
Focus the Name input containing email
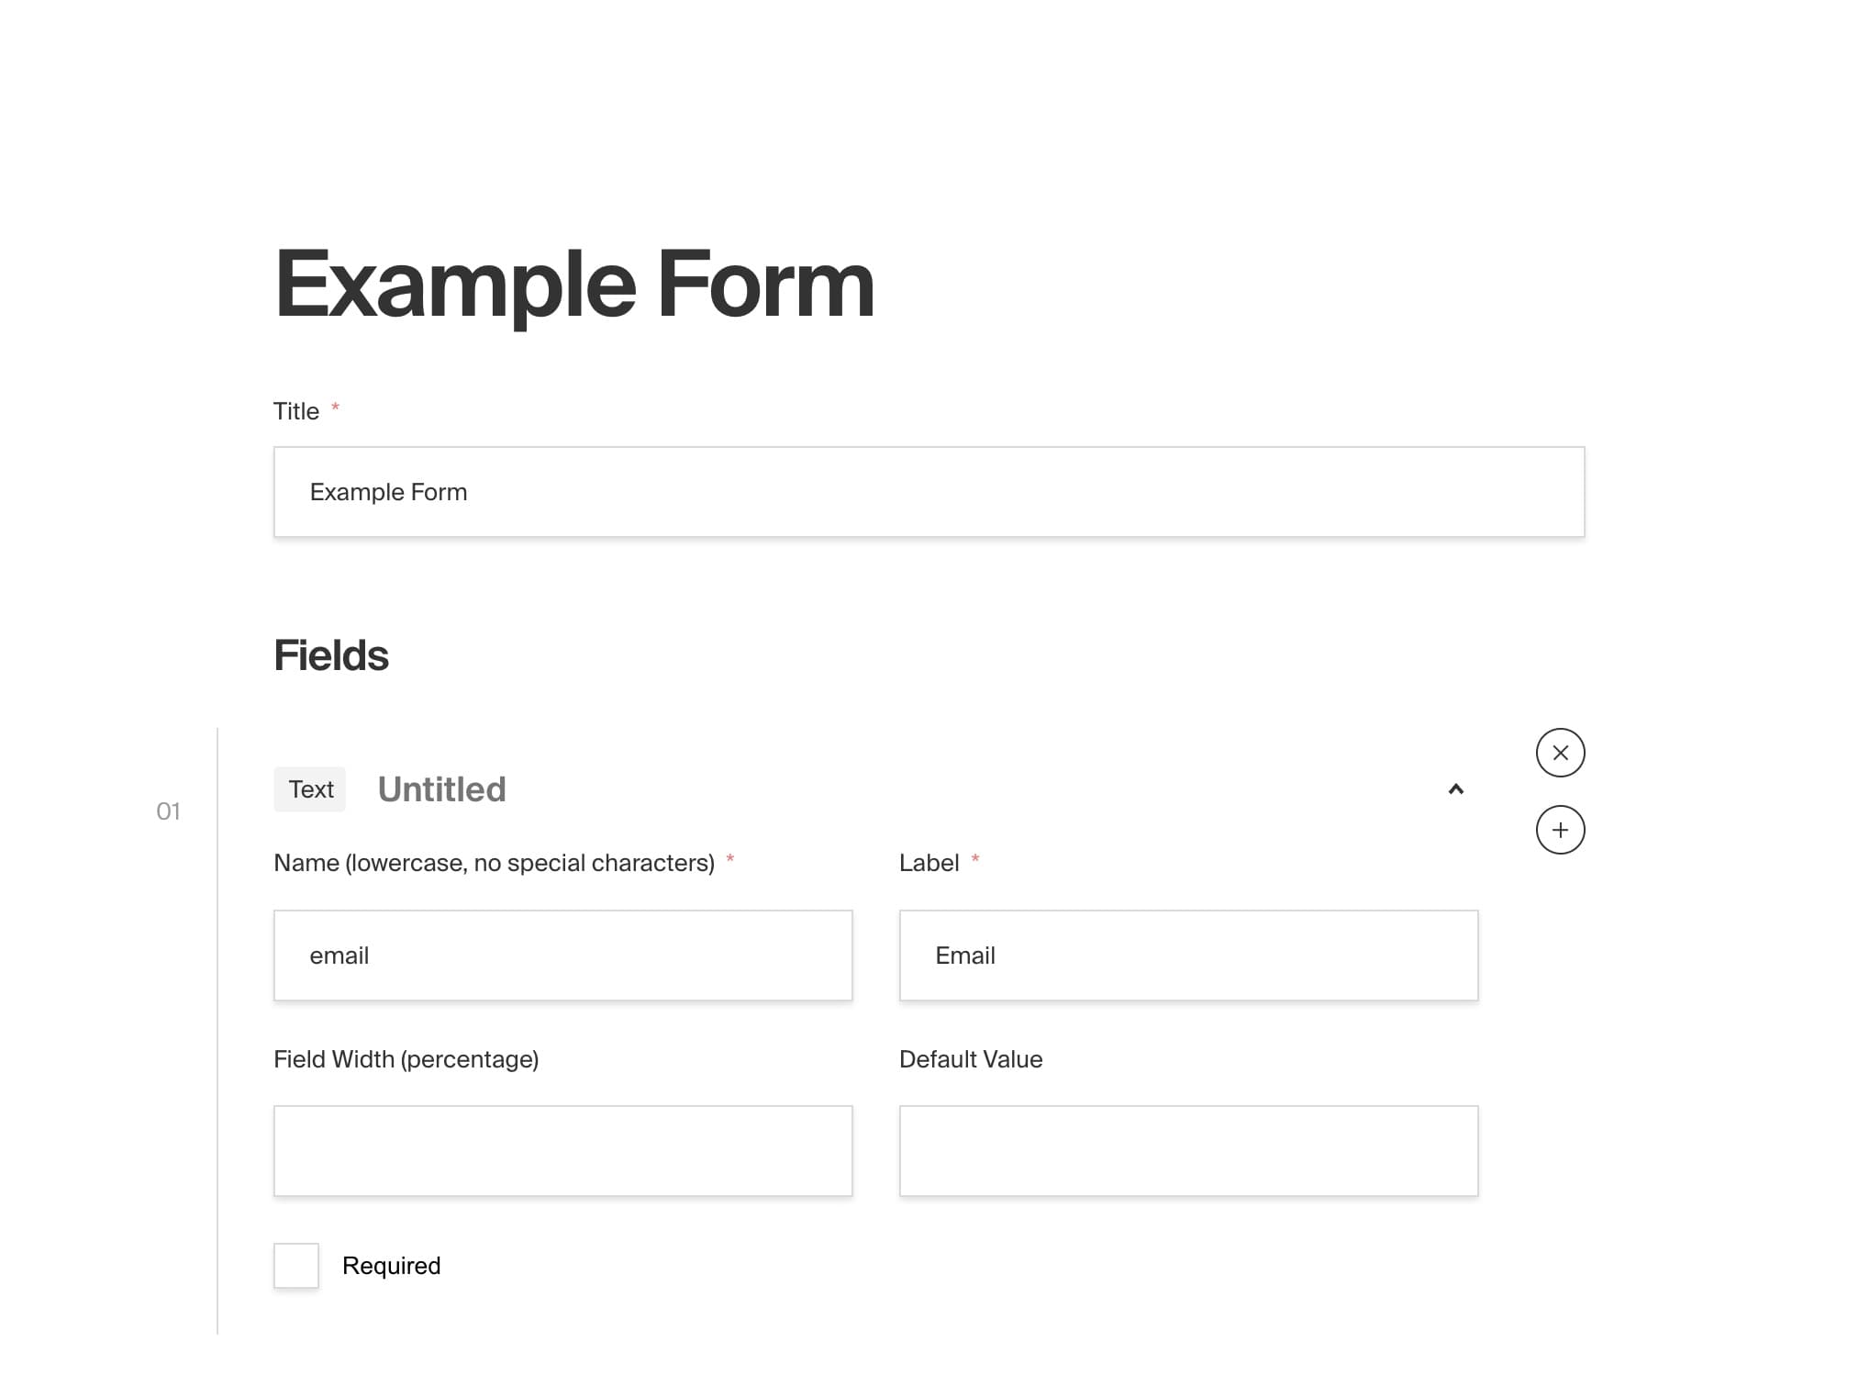coord(562,955)
